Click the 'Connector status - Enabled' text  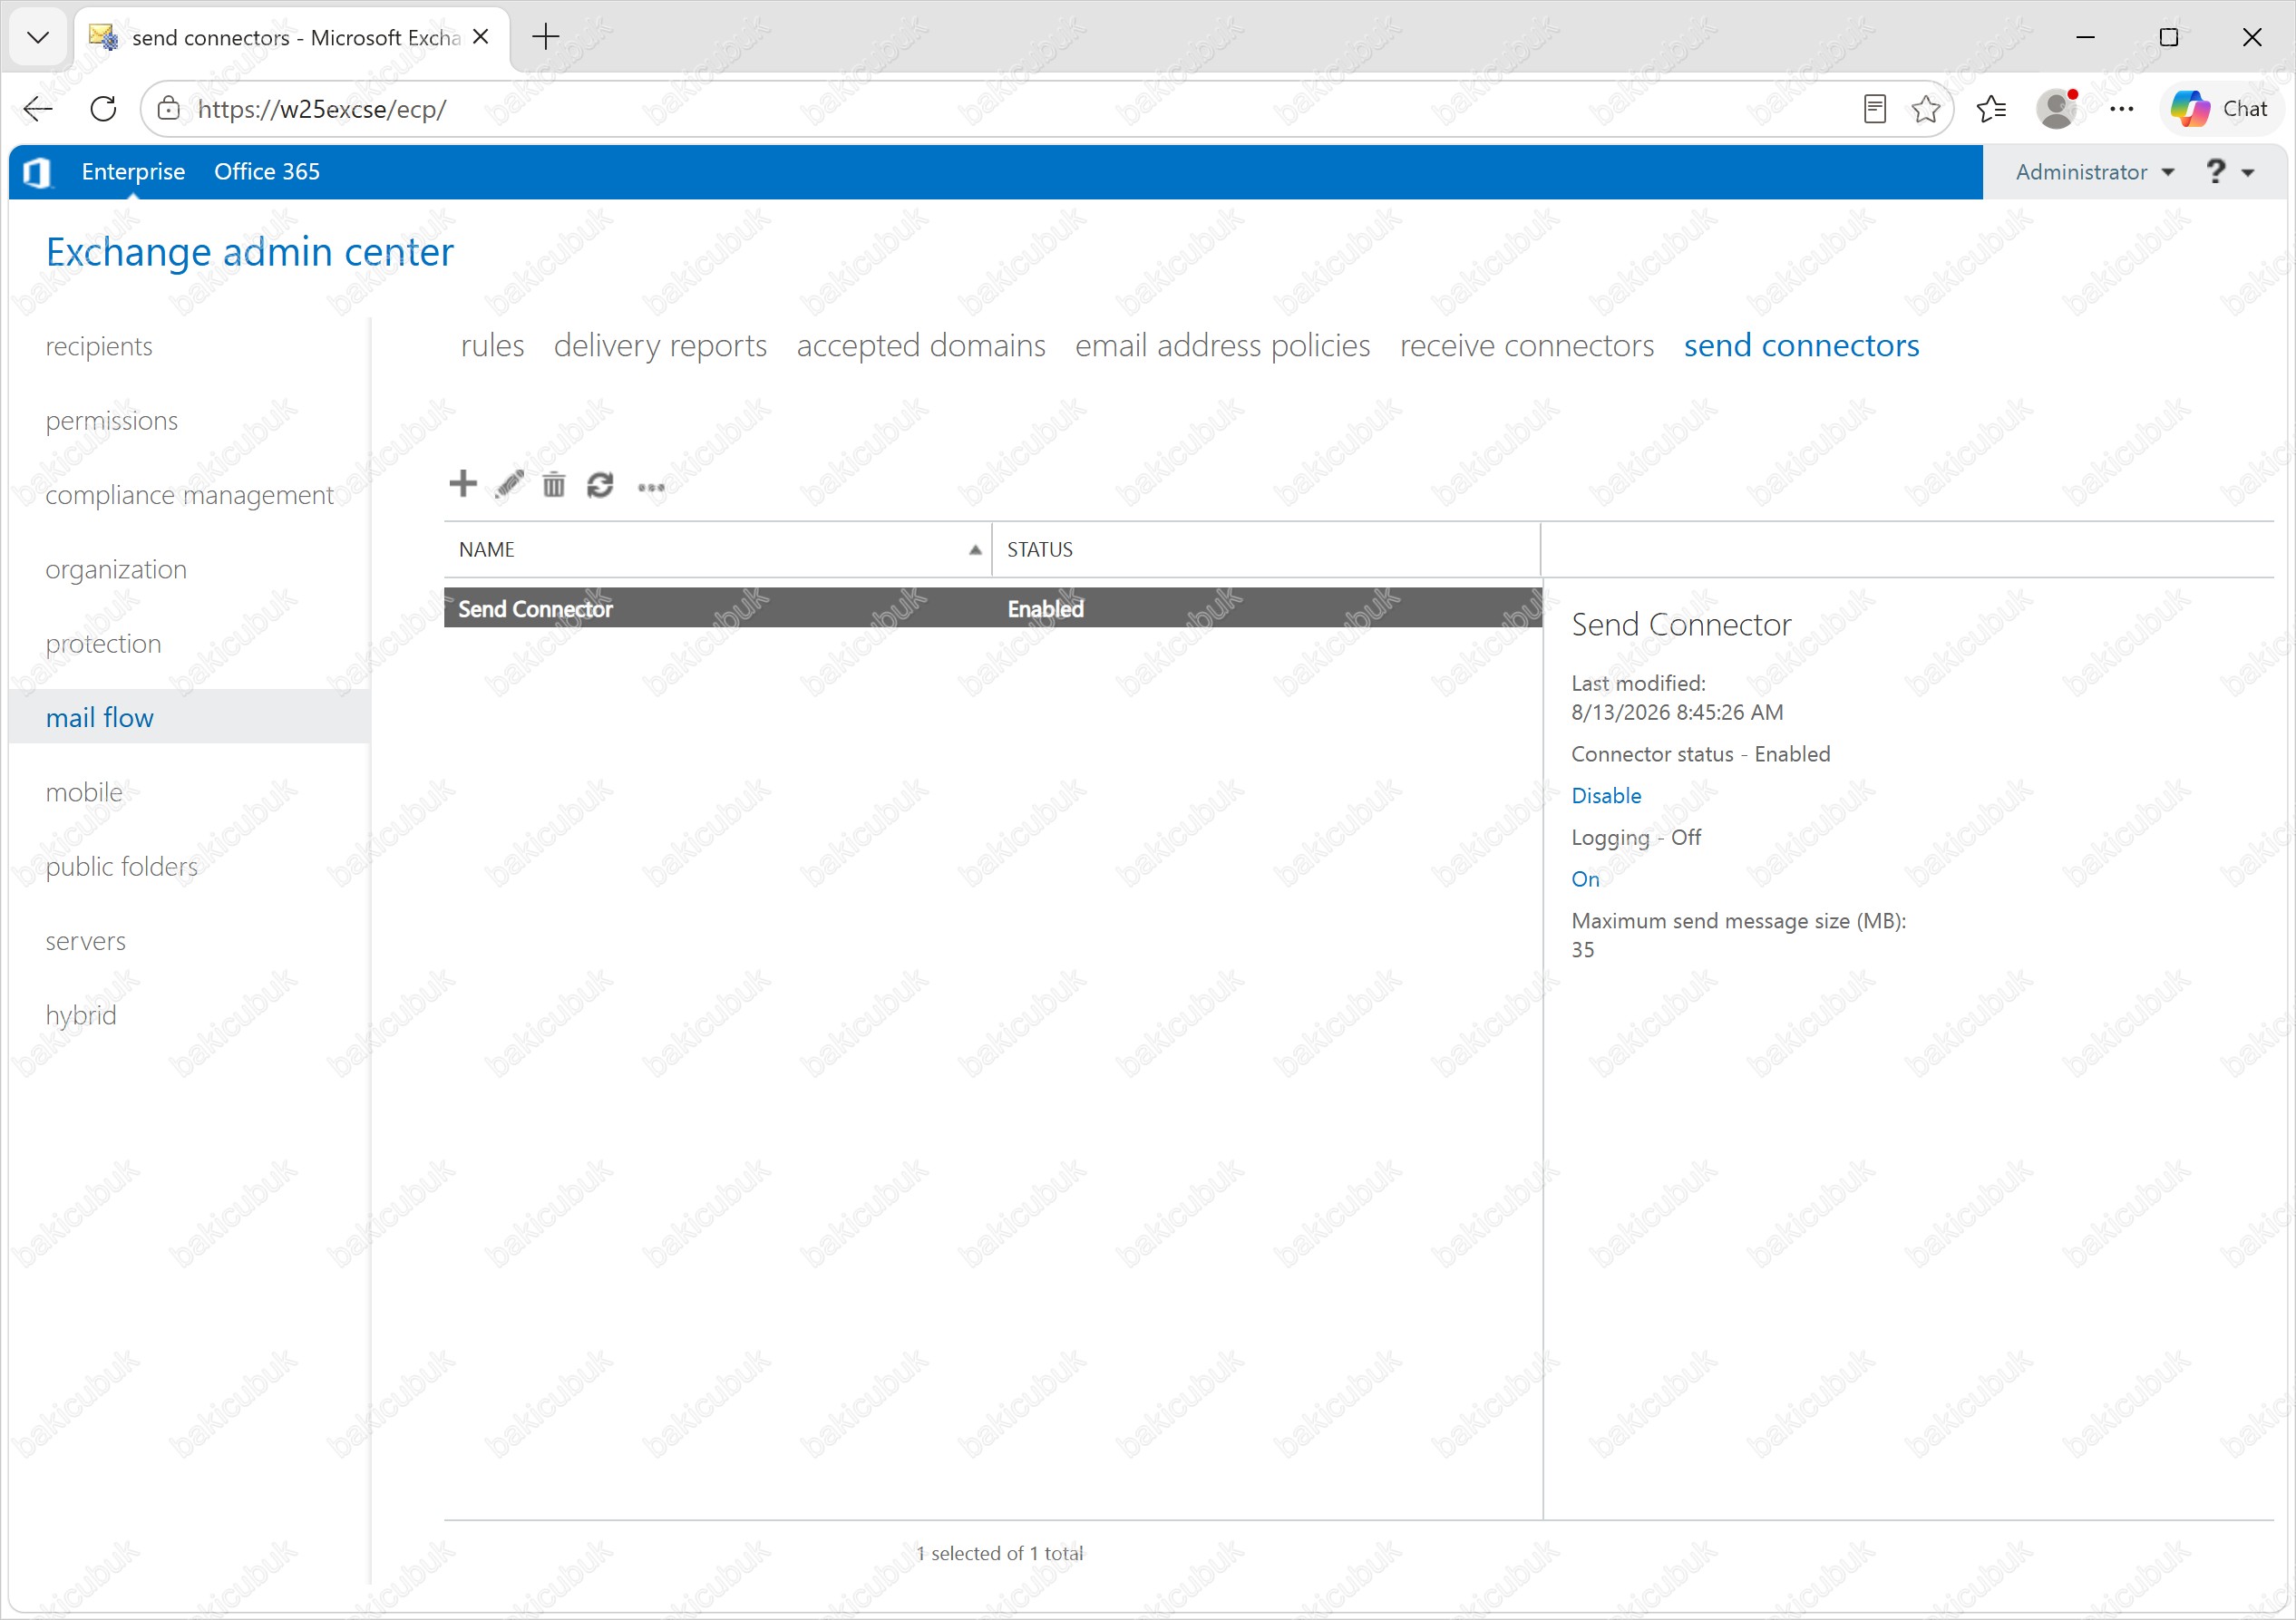pos(1700,754)
